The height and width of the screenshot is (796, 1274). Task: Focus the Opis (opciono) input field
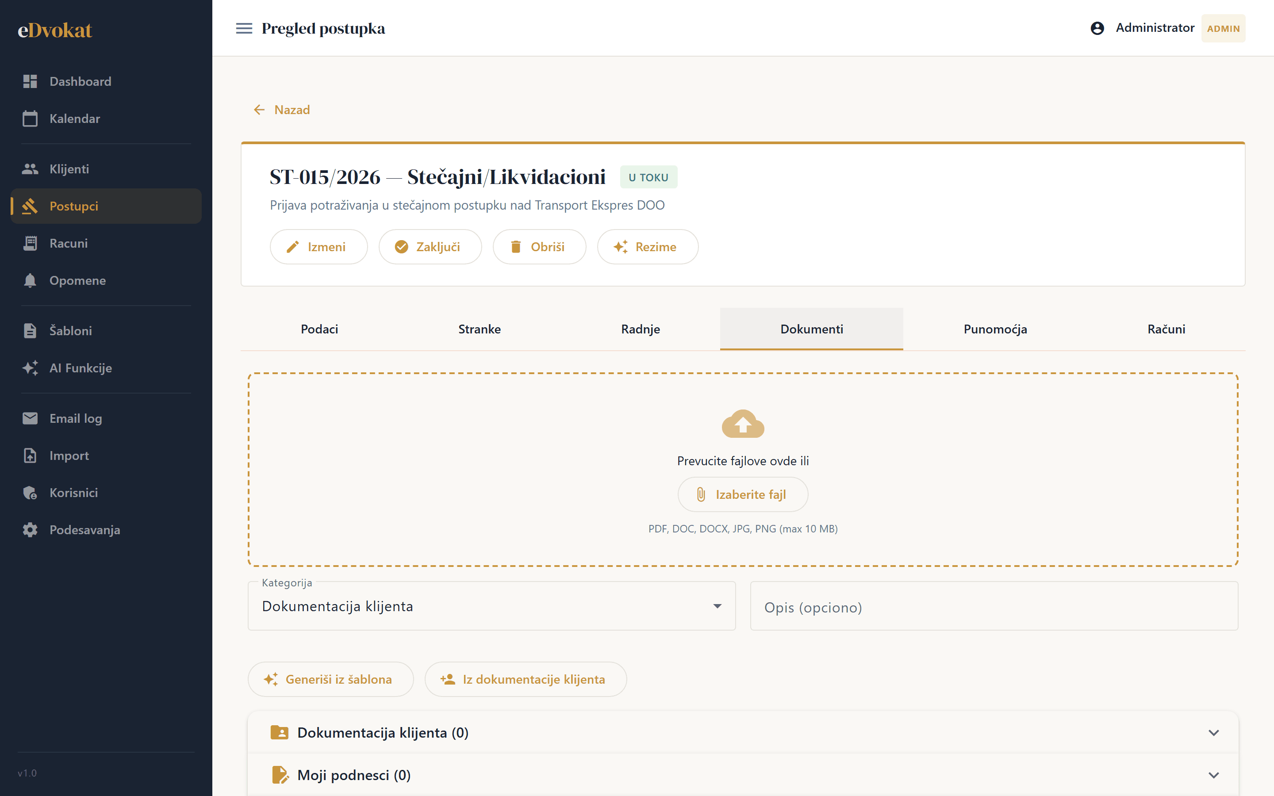point(994,606)
